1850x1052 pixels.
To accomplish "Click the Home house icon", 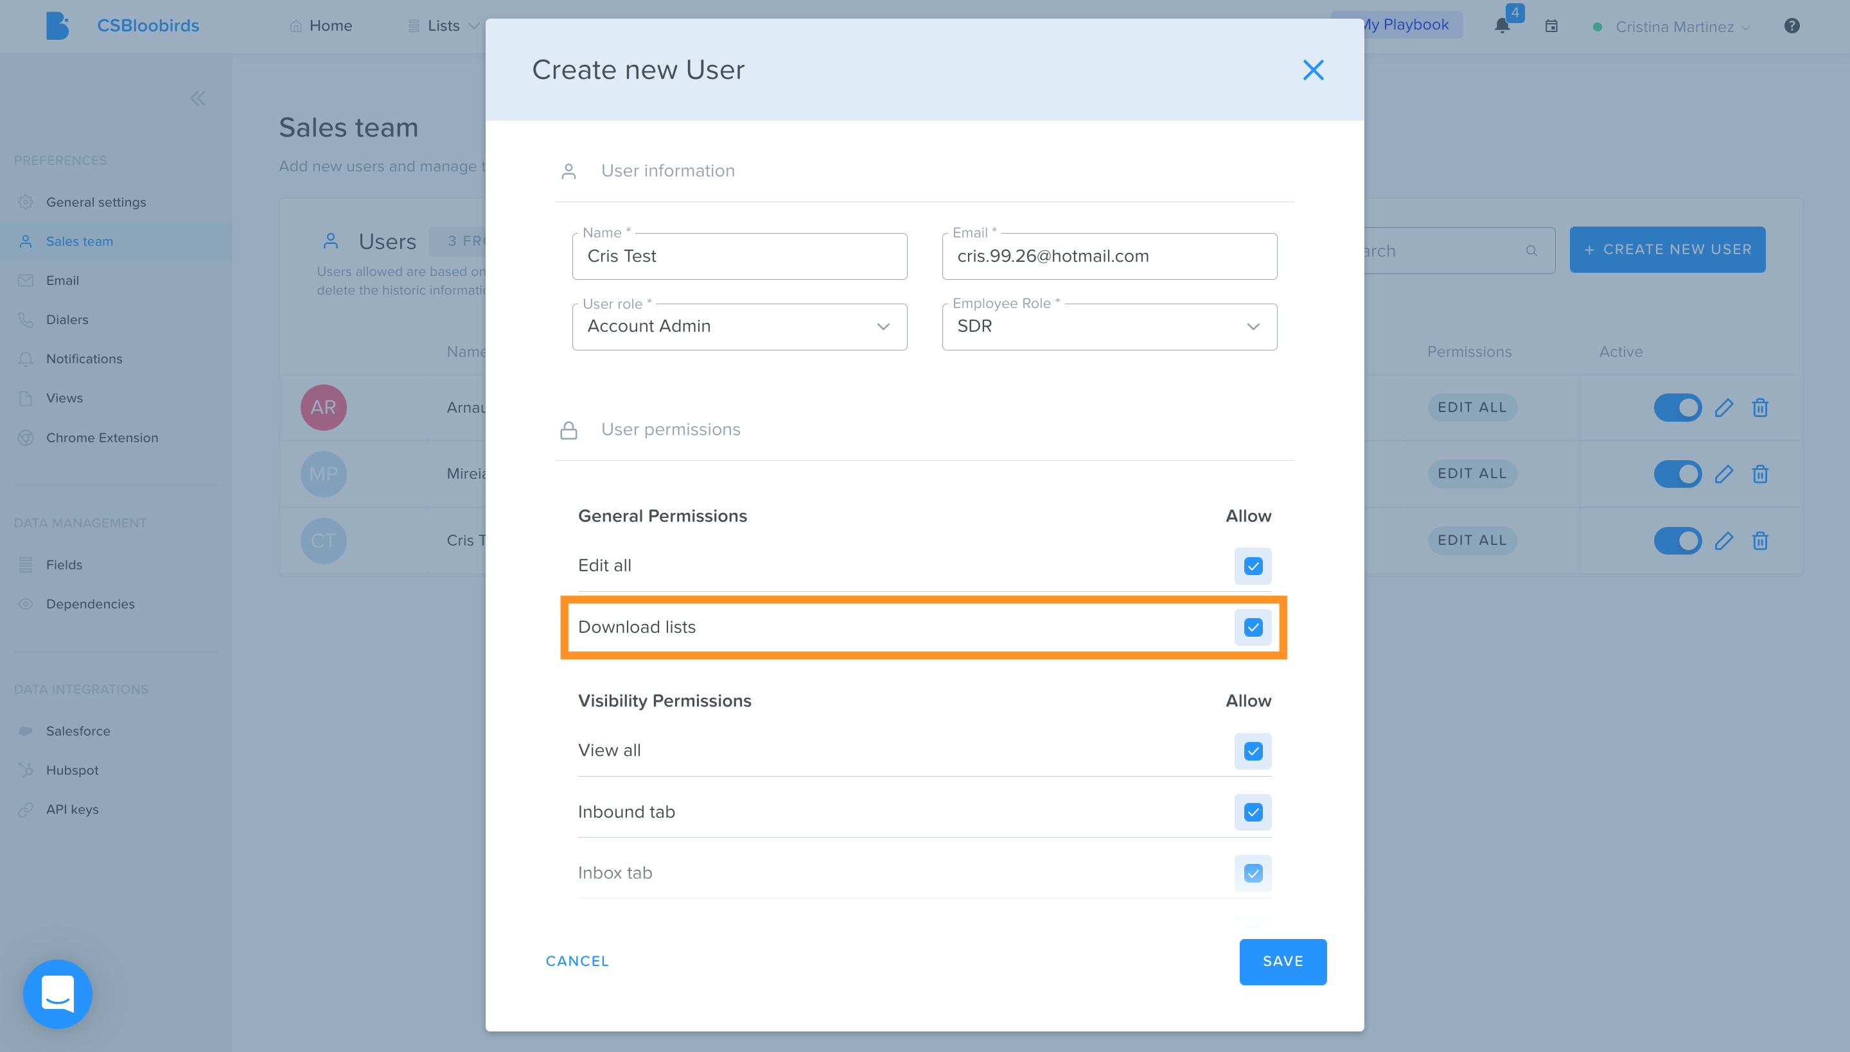I will pyautogui.click(x=295, y=26).
